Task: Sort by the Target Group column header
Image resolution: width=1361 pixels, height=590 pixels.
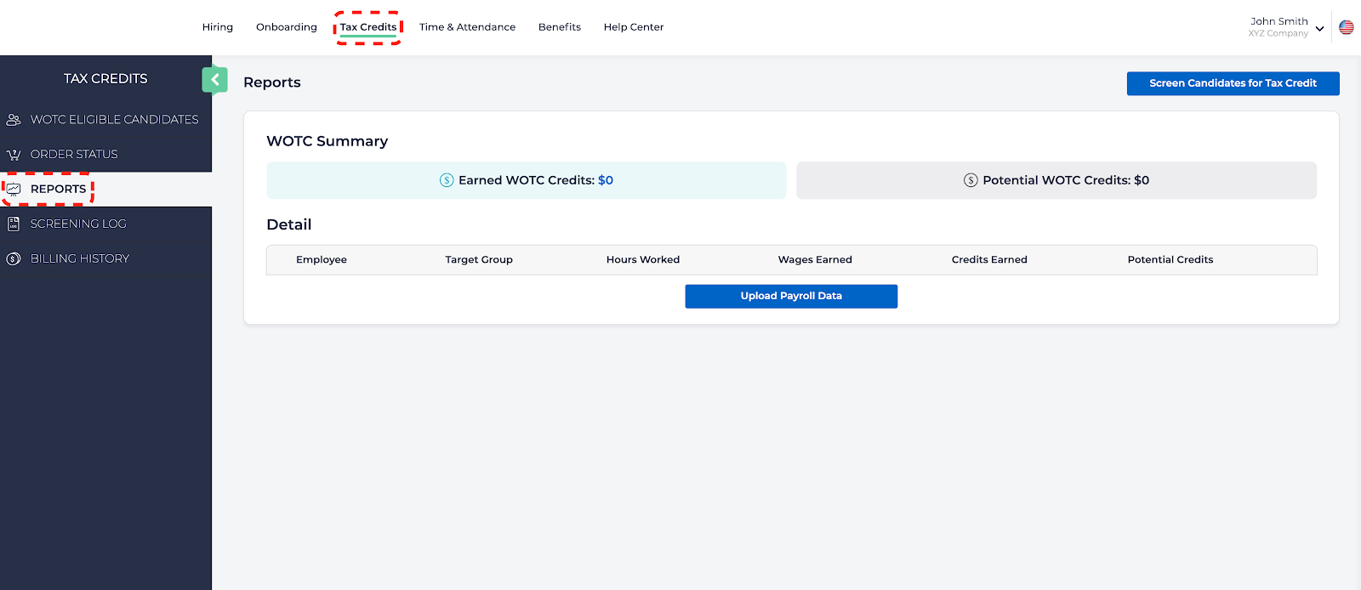Action: pyautogui.click(x=479, y=260)
